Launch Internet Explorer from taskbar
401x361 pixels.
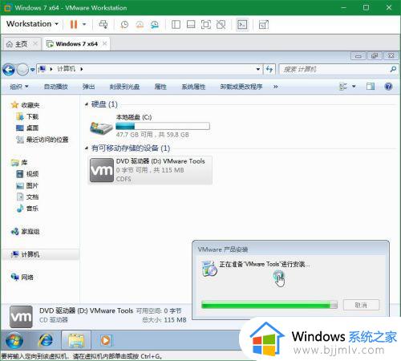tap(46, 340)
